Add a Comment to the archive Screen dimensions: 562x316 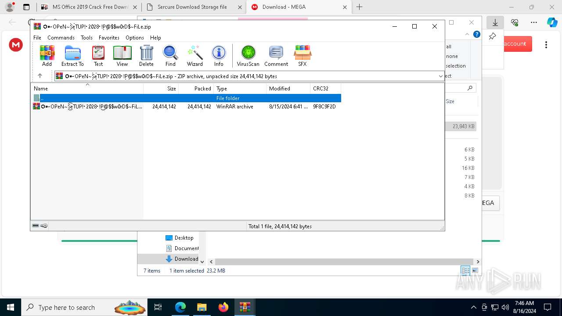(x=276, y=56)
